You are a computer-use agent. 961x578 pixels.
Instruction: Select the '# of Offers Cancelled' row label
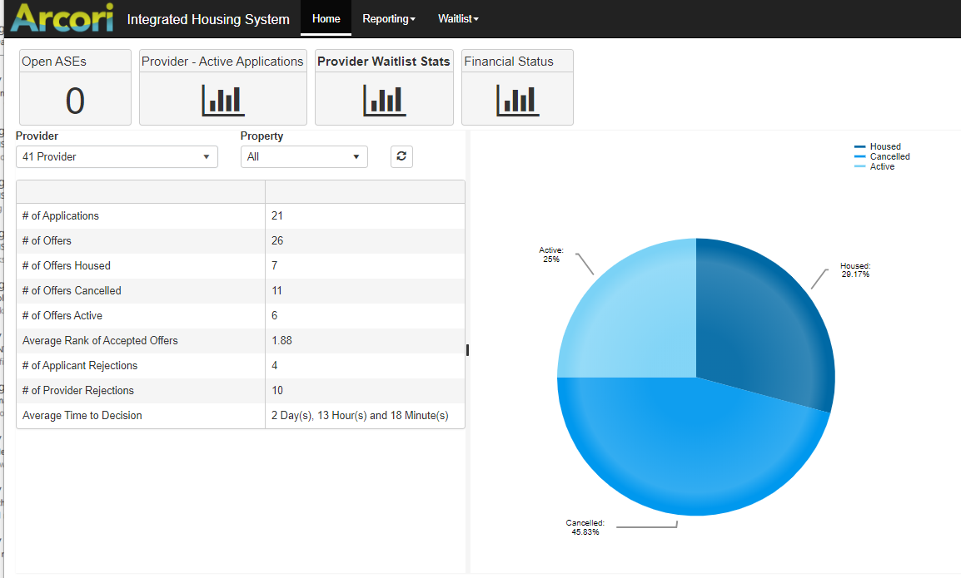click(72, 291)
